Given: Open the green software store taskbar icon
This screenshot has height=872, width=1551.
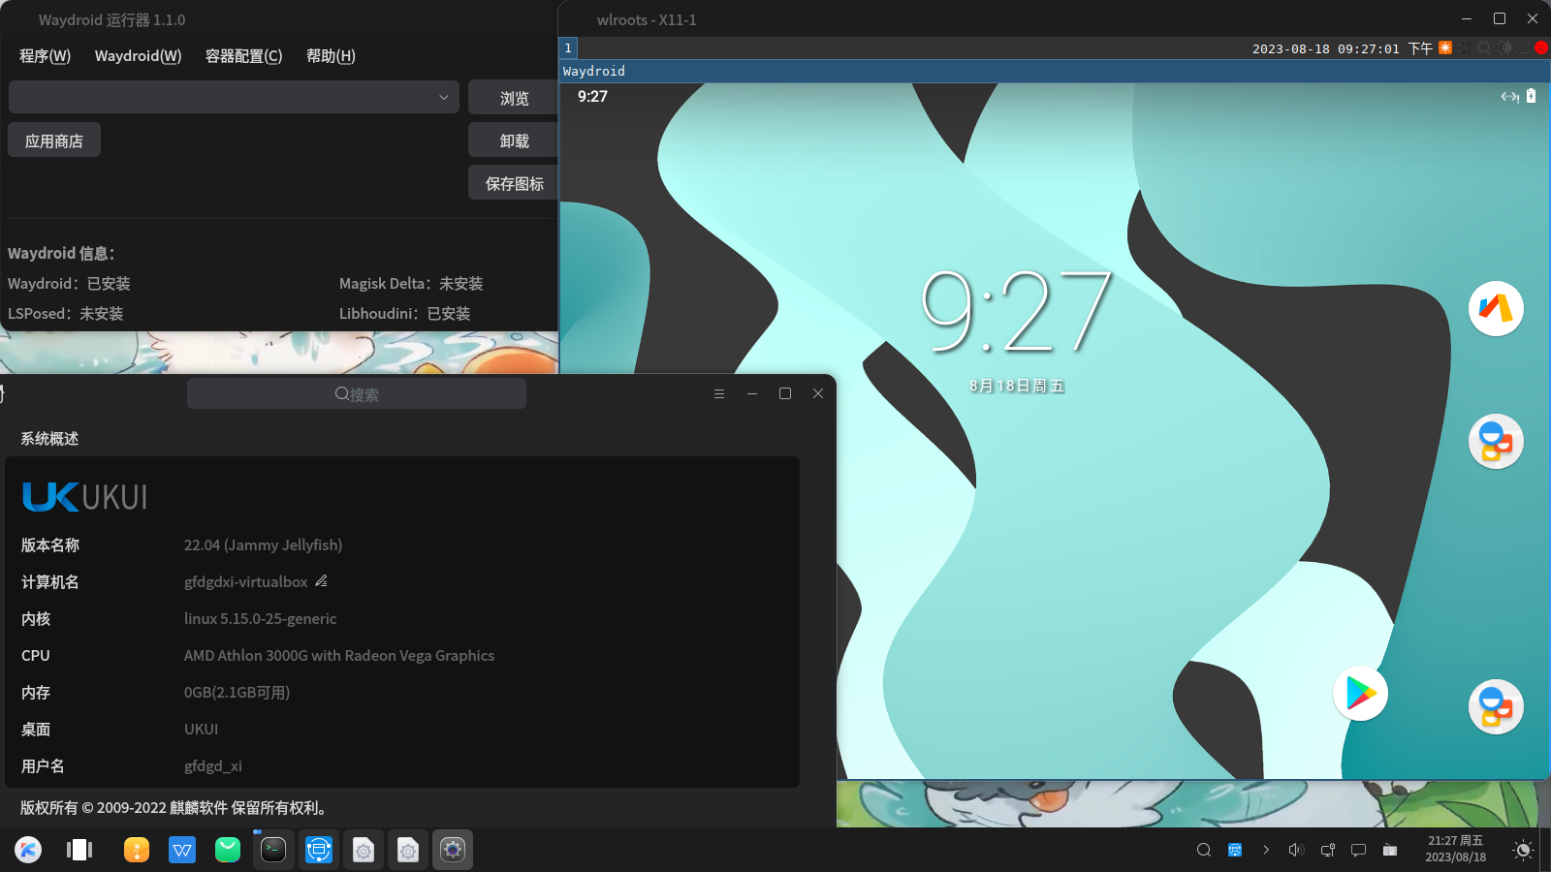Looking at the screenshot, I should 228,850.
